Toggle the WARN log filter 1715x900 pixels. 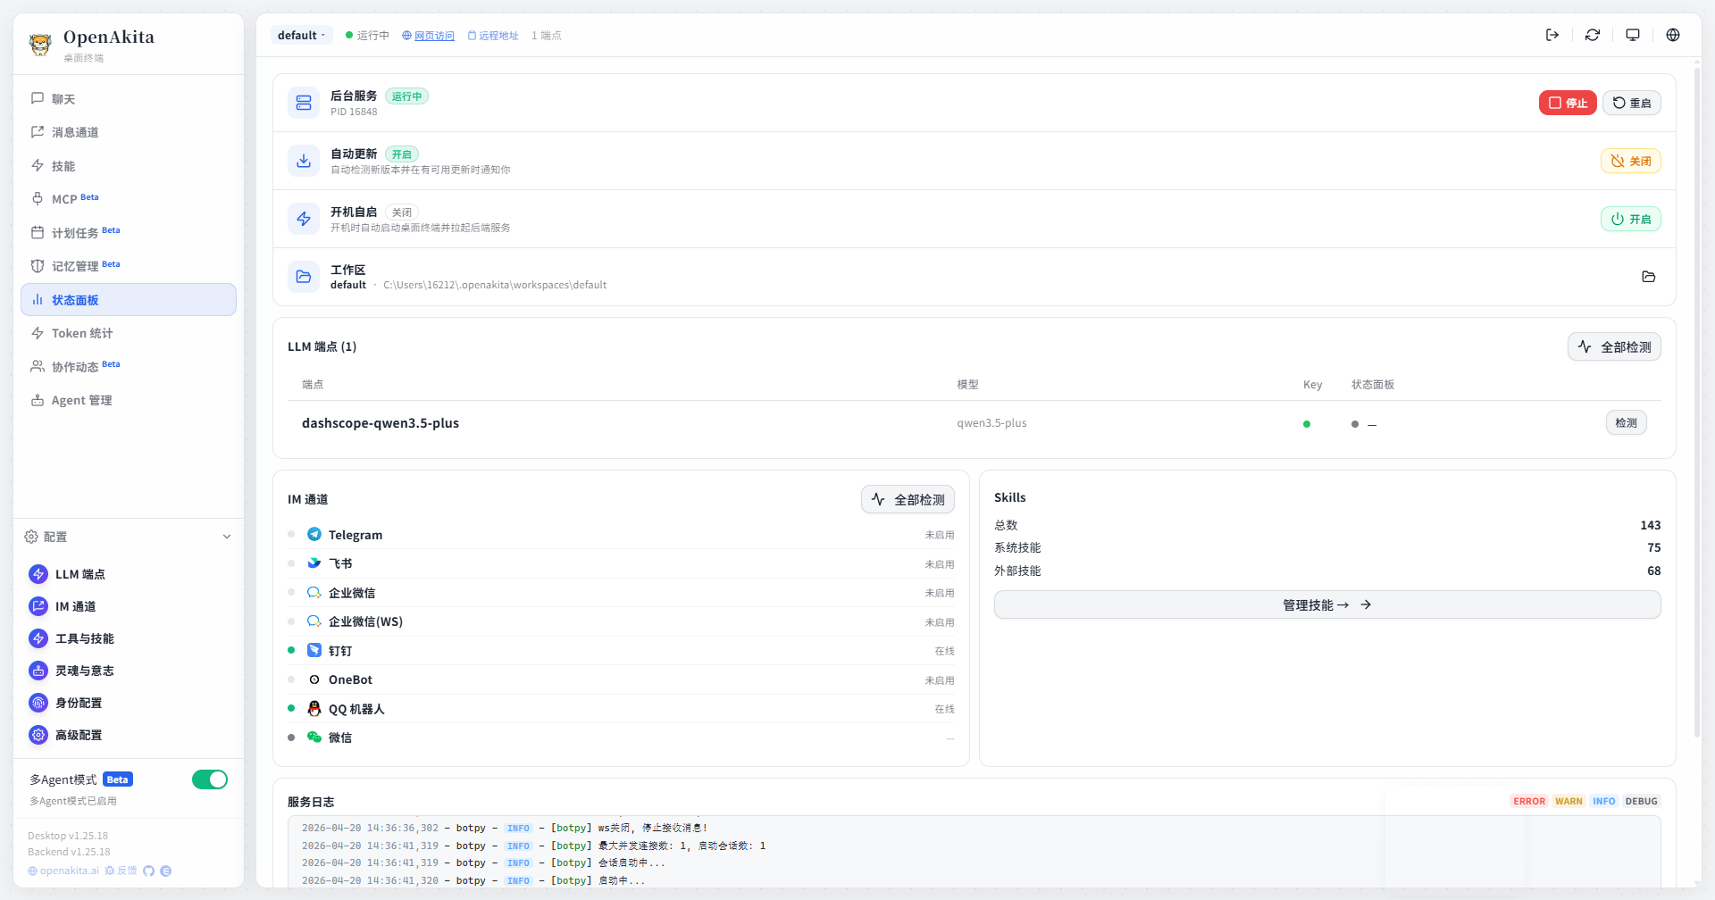1569,801
